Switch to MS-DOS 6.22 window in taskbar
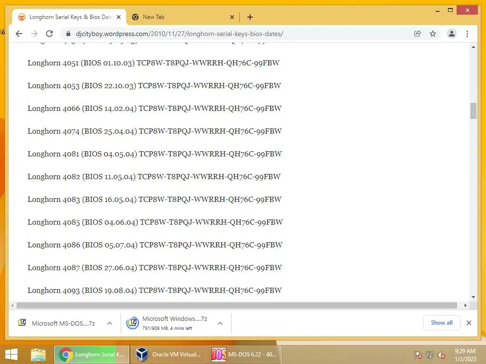The height and width of the screenshot is (364, 486). (244, 355)
